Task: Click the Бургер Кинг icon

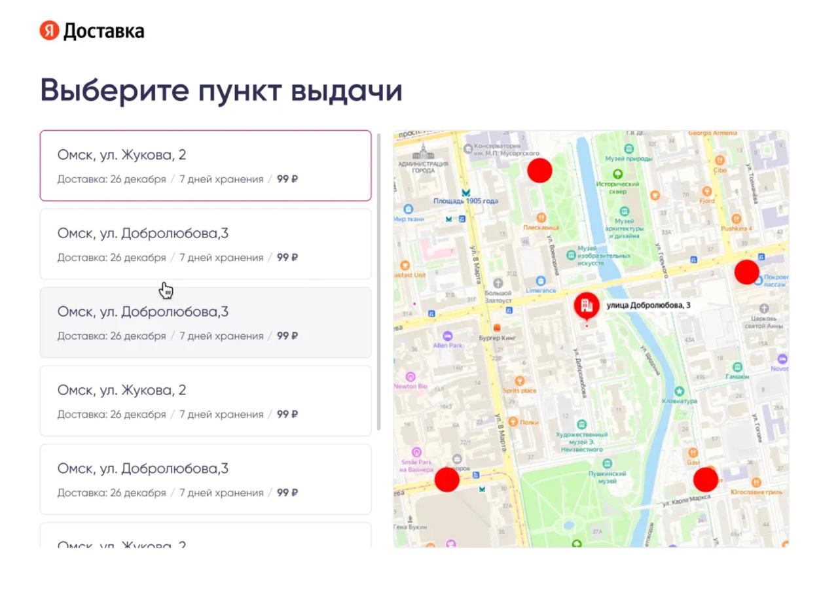Action: (498, 327)
